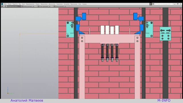Minimize the KOMPAS window
Screen dimensions: 183x103
coord(175,4)
